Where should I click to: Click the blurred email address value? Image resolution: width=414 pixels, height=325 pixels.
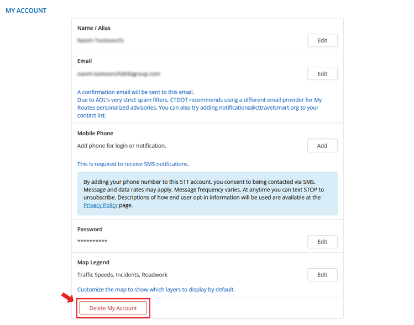click(119, 73)
